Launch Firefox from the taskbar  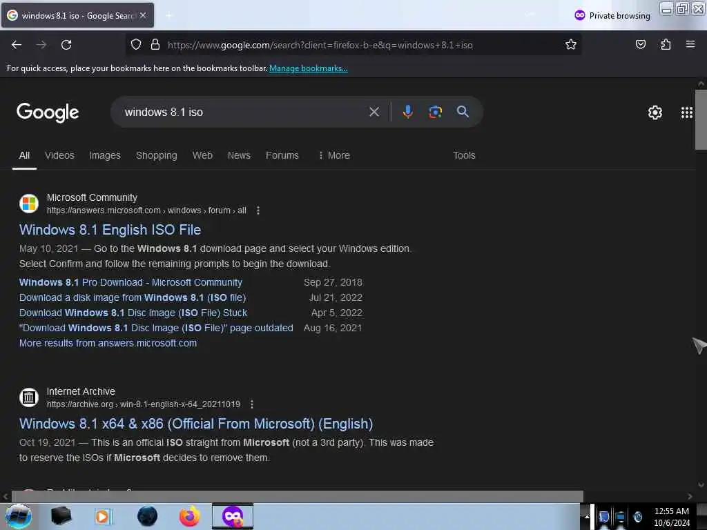(x=189, y=516)
